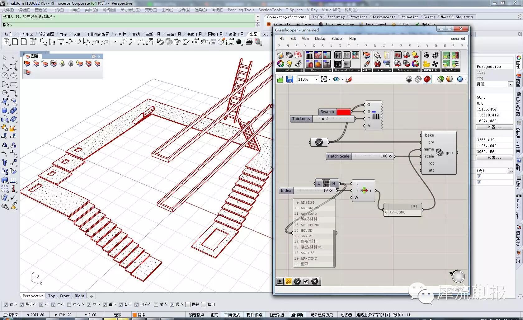Enable 节点 osnap checkbox
Screen dimensions: 523x320
(x=156, y=304)
